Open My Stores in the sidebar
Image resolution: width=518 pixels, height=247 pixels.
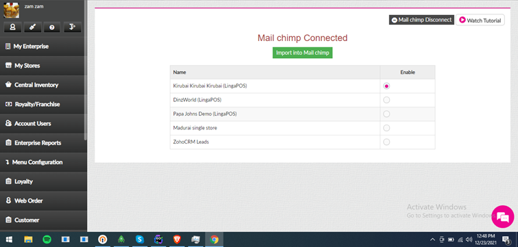43,66
